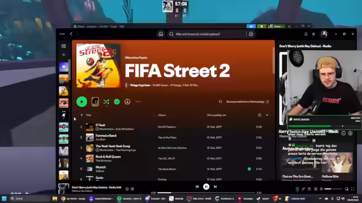Open the album link in the Munich row
The image size is (362, 203).
click(x=167, y=169)
